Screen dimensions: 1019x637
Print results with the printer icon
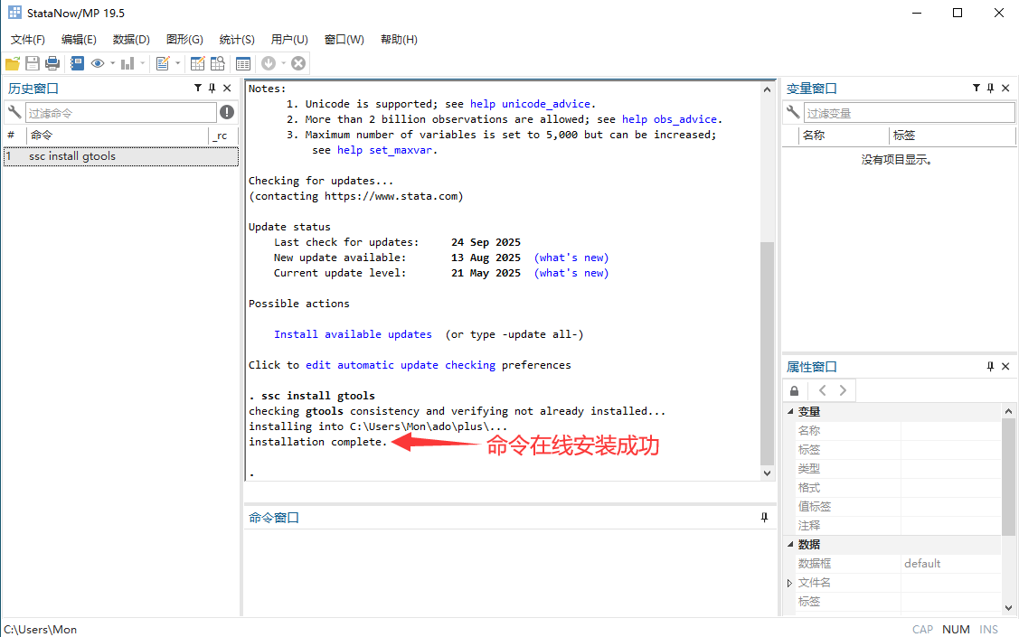click(x=52, y=63)
